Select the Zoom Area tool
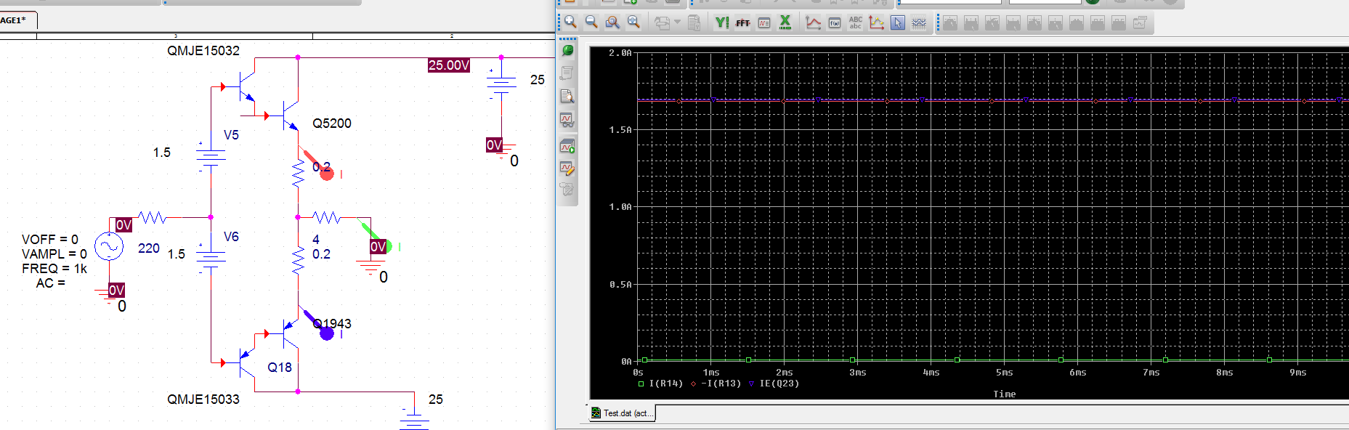The image size is (1349, 430). point(612,23)
